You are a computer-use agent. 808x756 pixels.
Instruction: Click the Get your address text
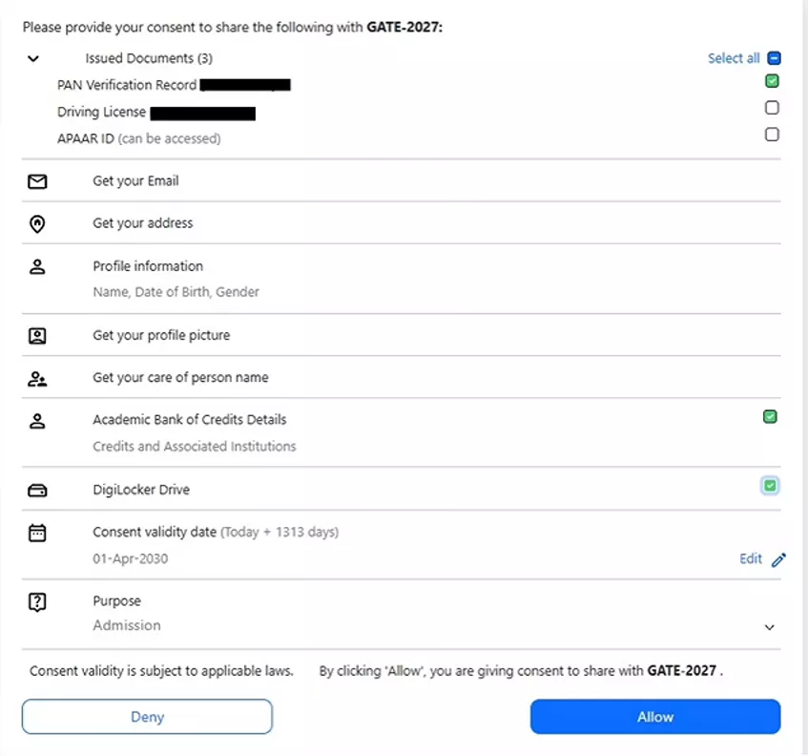[143, 223]
